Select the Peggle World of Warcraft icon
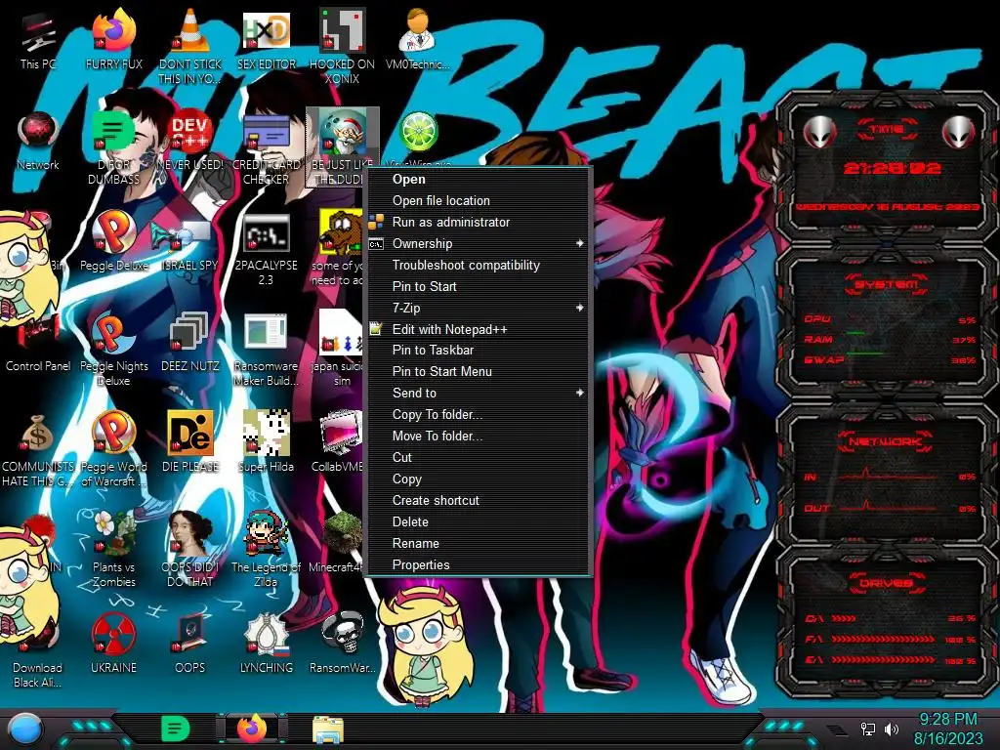 point(113,449)
